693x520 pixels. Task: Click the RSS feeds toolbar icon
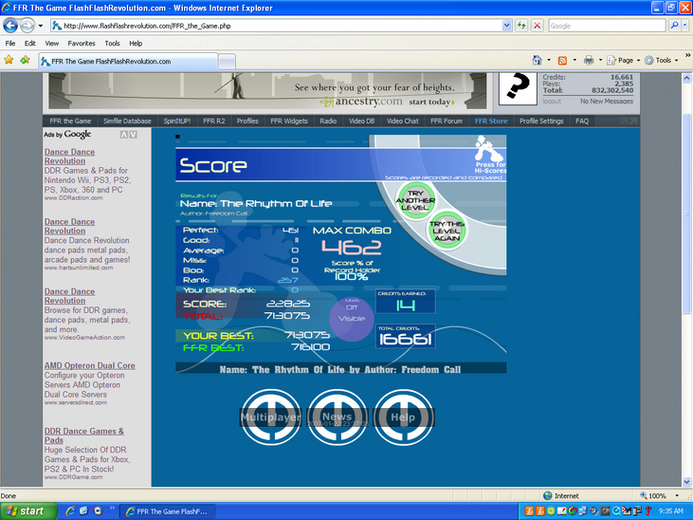pos(562,61)
